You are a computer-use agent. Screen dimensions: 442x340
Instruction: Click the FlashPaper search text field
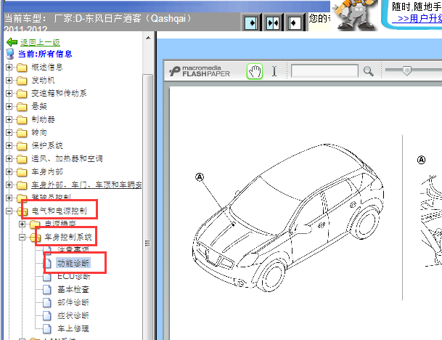point(324,70)
